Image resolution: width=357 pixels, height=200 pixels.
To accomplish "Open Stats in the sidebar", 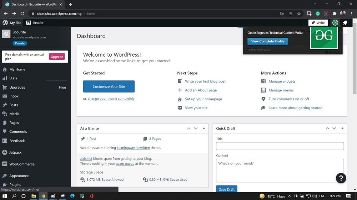I will (13, 78).
